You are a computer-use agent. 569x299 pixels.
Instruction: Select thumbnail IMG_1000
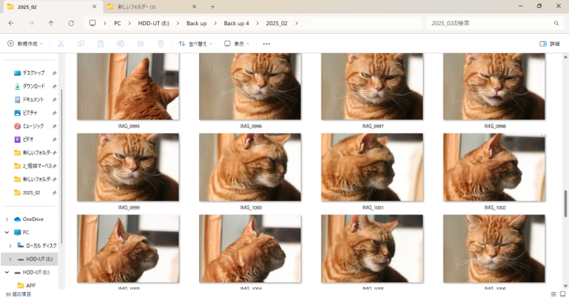250,167
